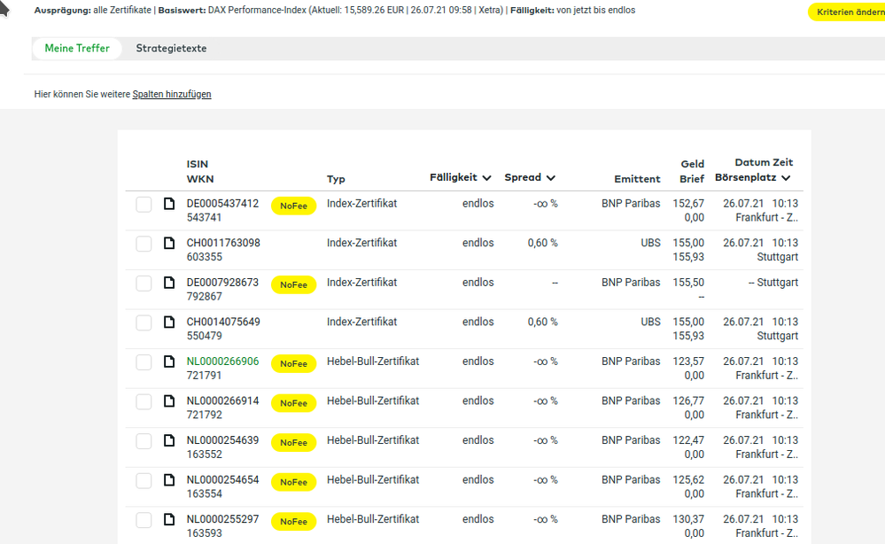885x544 pixels.
Task: Select checkbox for UBS certificate CH0011763098
Action: click(x=144, y=244)
